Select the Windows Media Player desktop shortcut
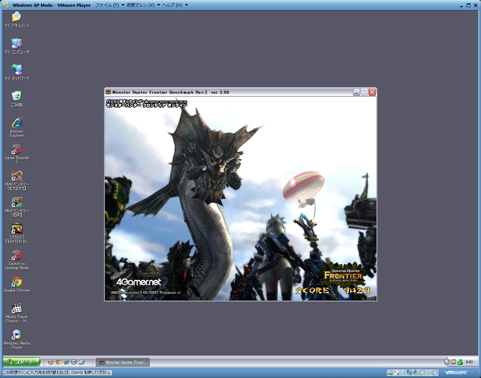This screenshot has width=481, height=378. click(x=17, y=339)
